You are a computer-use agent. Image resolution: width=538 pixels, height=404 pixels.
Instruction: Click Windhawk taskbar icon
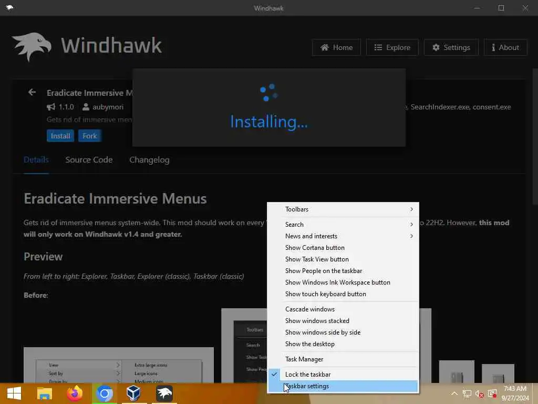pos(164,393)
